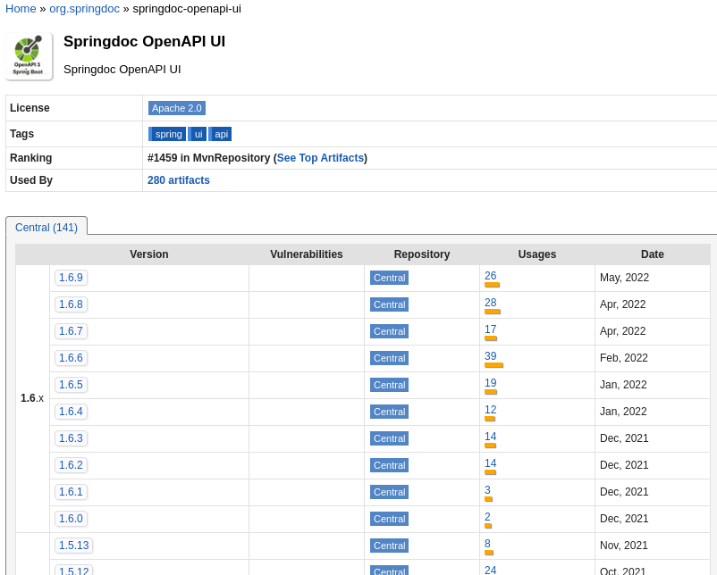The width and height of the screenshot is (717, 575).
Task: Open the 28 usages of 1.6.8
Action: point(490,303)
